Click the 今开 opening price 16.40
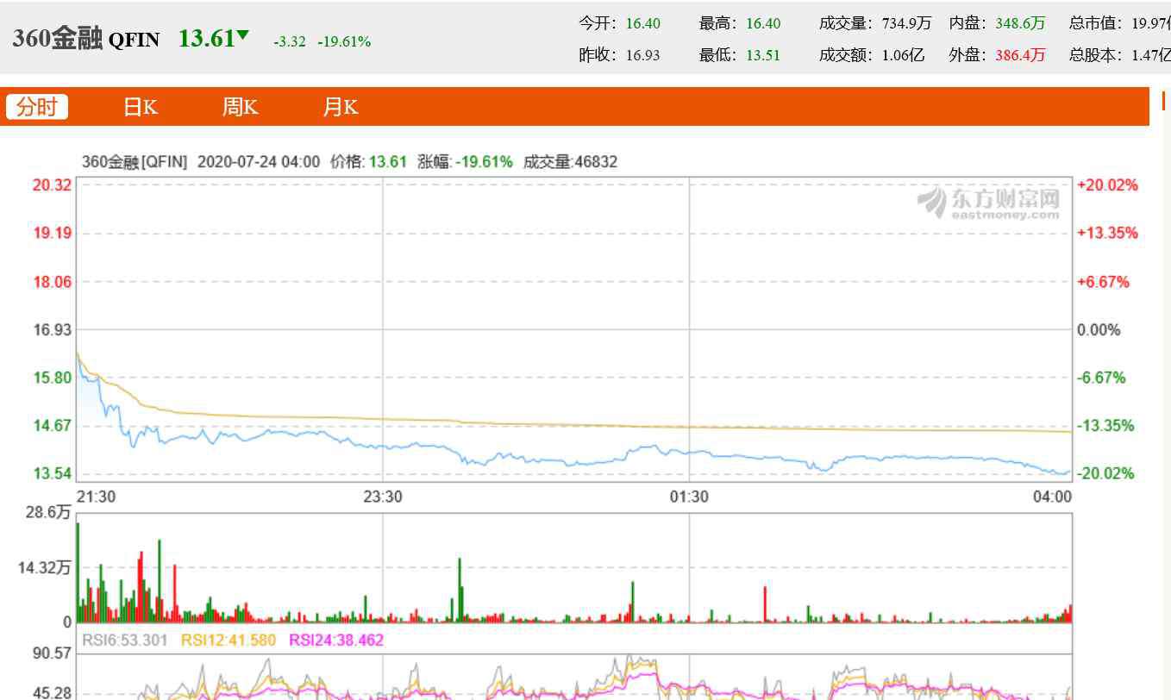 643,23
